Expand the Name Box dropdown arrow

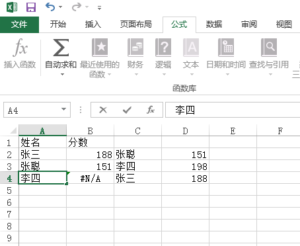(64, 109)
